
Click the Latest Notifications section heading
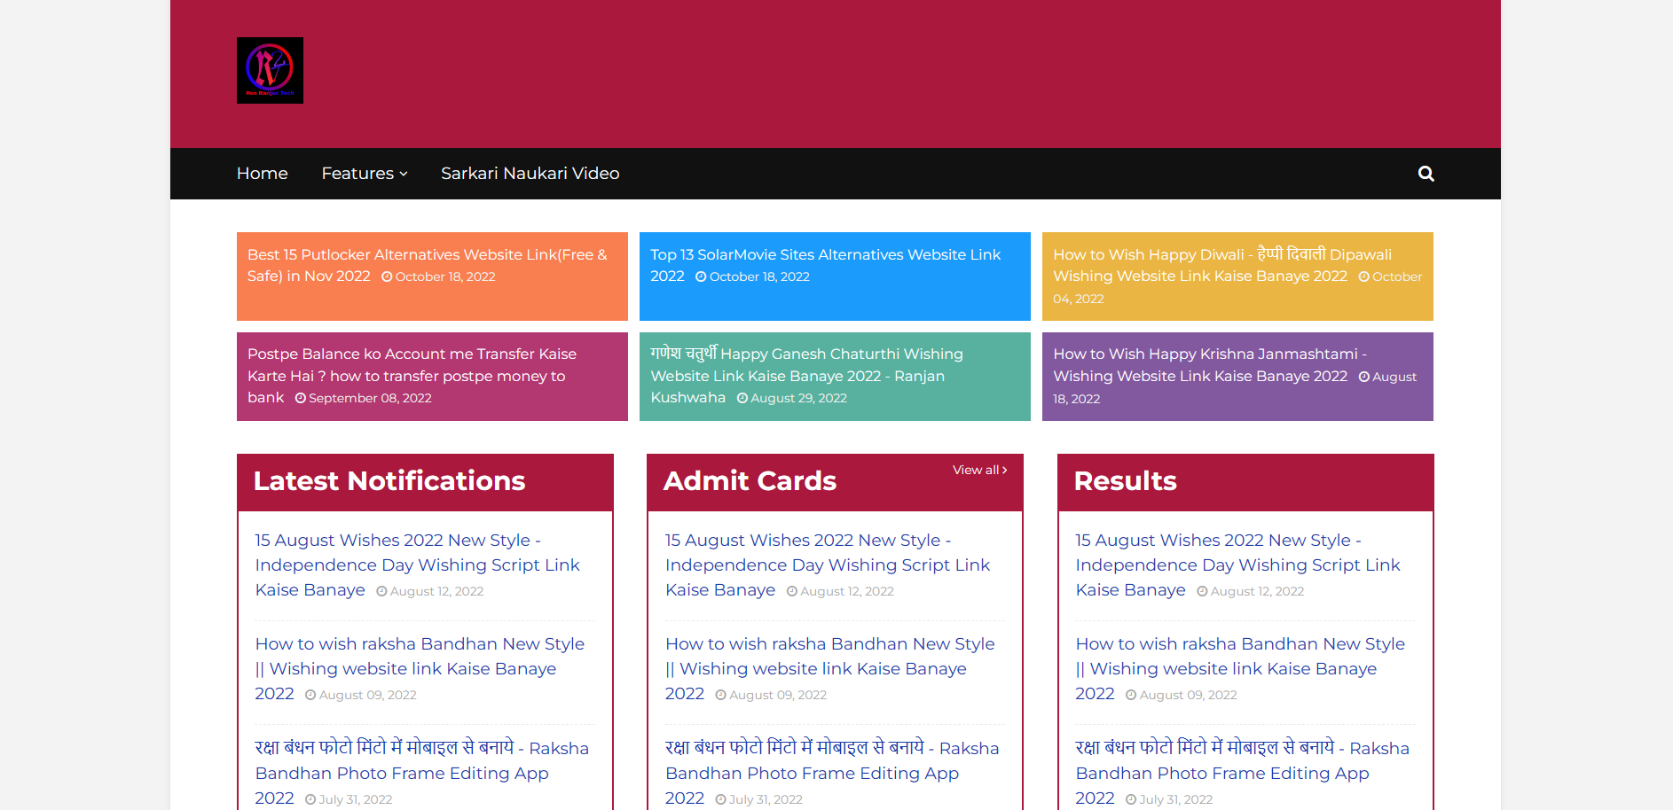(x=389, y=481)
